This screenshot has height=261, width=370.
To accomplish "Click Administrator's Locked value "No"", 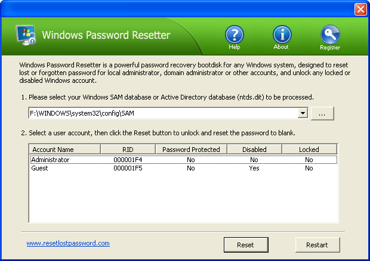I will [309, 160].
